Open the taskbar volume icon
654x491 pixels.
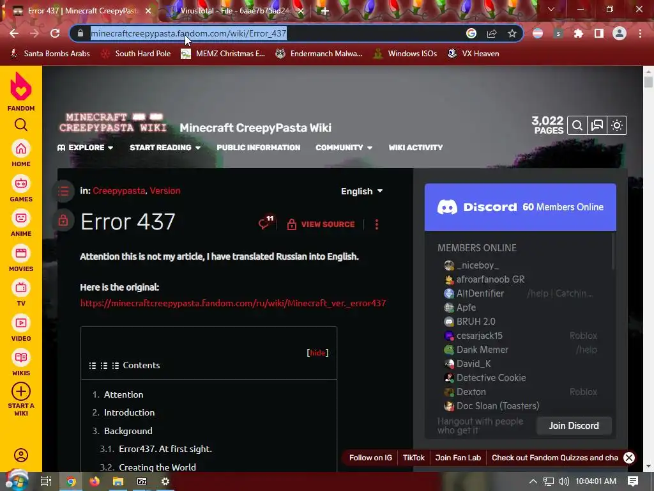pyautogui.click(x=563, y=481)
